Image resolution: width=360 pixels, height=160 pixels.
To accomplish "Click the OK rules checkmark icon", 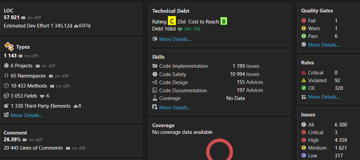I will point(303,88).
